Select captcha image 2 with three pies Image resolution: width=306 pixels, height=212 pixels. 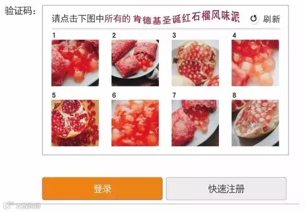point(135,63)
